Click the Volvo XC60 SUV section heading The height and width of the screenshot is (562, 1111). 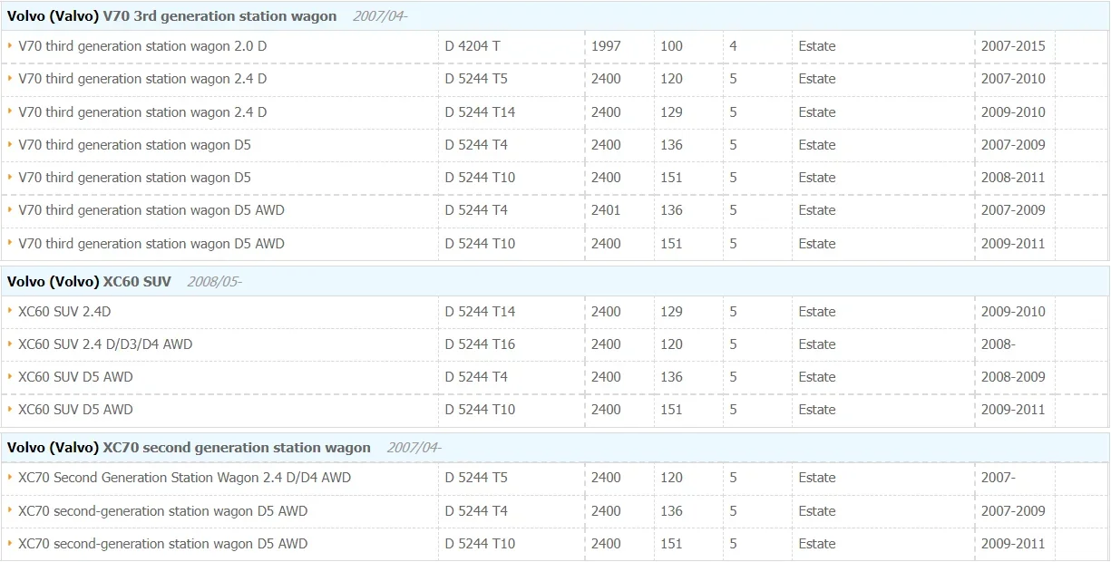coord(89,282)
